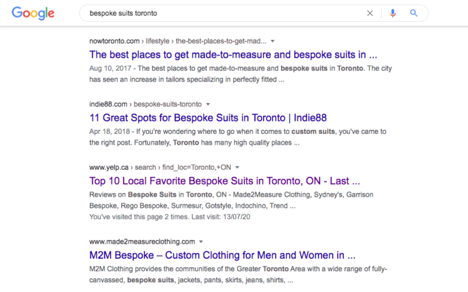Open 11 Great Spots for Bespoke Suits link
Screen dimensions: 468x292
[208, 118]
